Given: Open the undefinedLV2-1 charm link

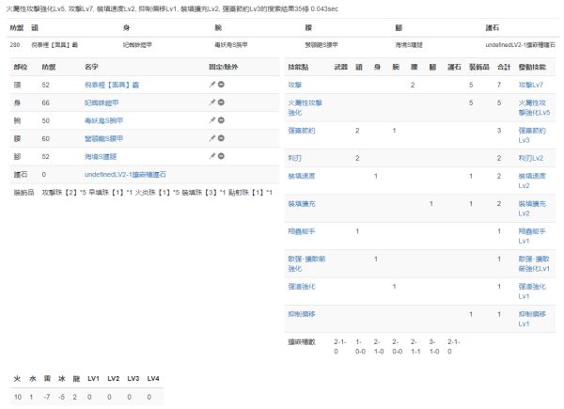Looking at the screenshot, I should click(127, 174).
